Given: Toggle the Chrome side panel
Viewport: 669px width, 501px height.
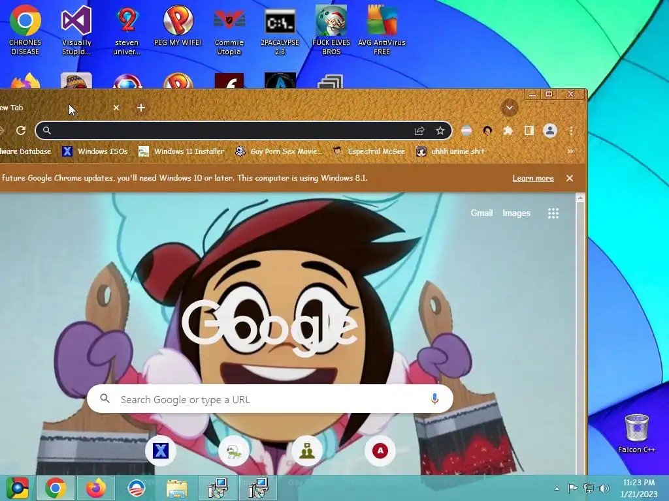Looking at the screenshot, I should [529, 130].
